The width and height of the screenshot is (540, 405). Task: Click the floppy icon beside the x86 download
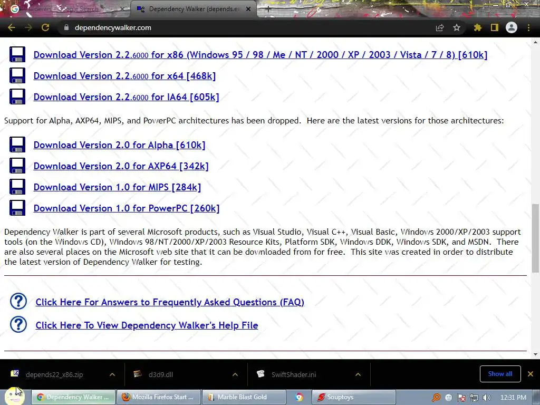point(17,55)
